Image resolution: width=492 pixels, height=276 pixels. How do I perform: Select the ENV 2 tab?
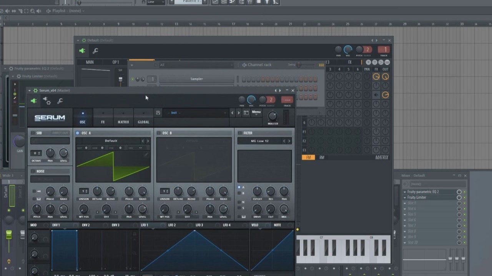[x=86, y=225]
